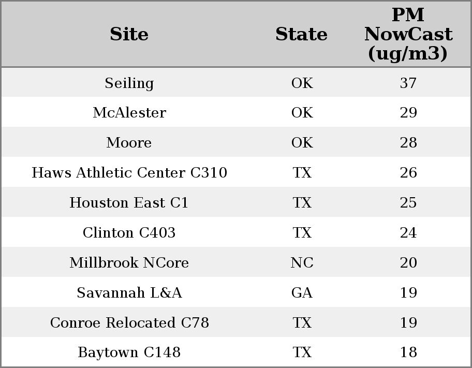Click the Millbrook NCore site name

click(129, 262)
